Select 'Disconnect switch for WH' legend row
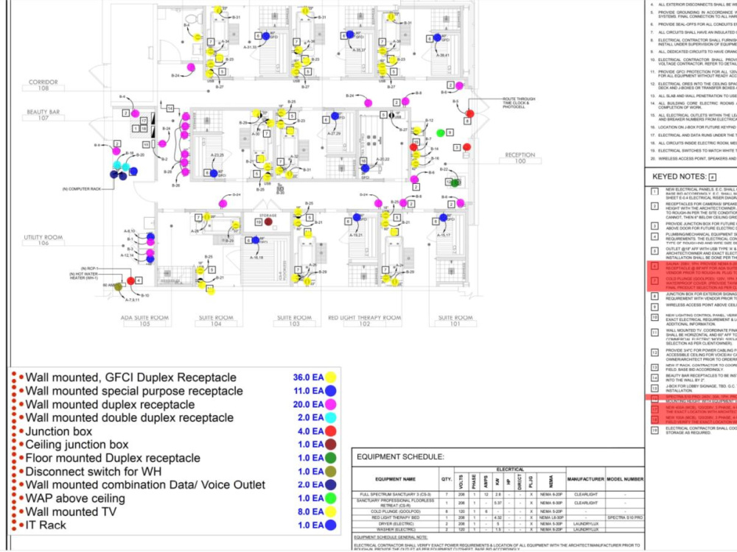Screen dimensions: 737x552 (174, 471)
